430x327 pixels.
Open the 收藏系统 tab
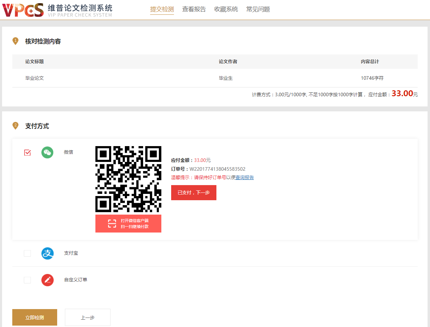tap(226, 9)
